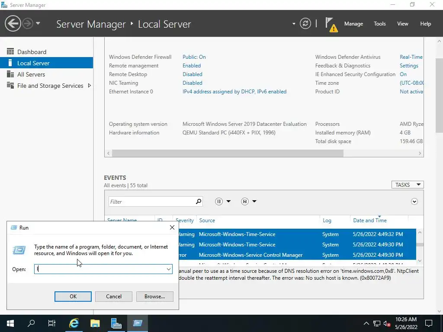Click the taskbar Search magnifier icon
The height and width of the screenshot is (332, 443).
click(31, 323)
